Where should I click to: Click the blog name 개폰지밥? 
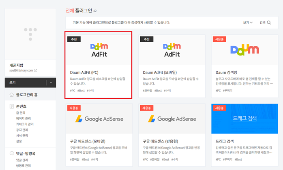click(x=16, y=65)
